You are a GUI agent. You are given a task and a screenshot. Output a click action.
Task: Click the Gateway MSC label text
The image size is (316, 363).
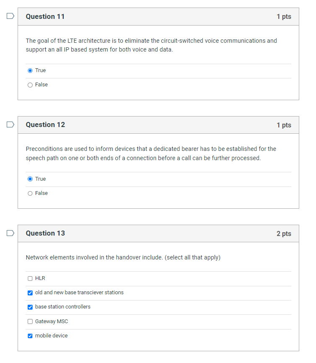click(x=52, y=322)
